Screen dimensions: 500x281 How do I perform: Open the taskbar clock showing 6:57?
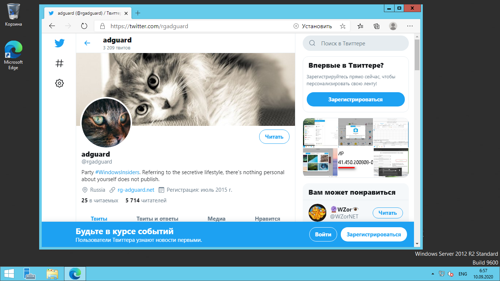[483, 274]
